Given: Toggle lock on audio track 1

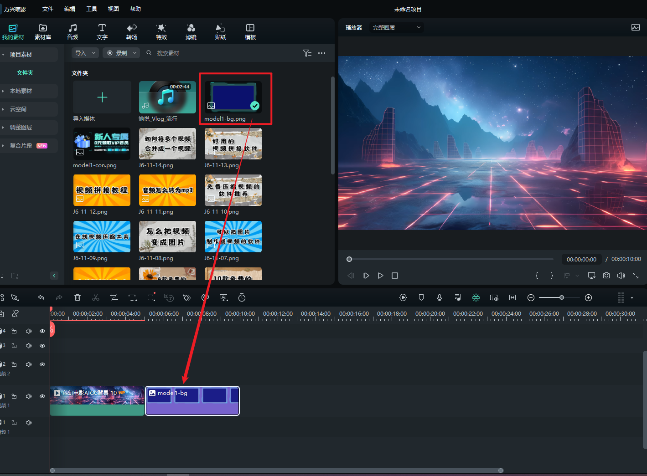Looking at the screenshot, I should (14, 423).
